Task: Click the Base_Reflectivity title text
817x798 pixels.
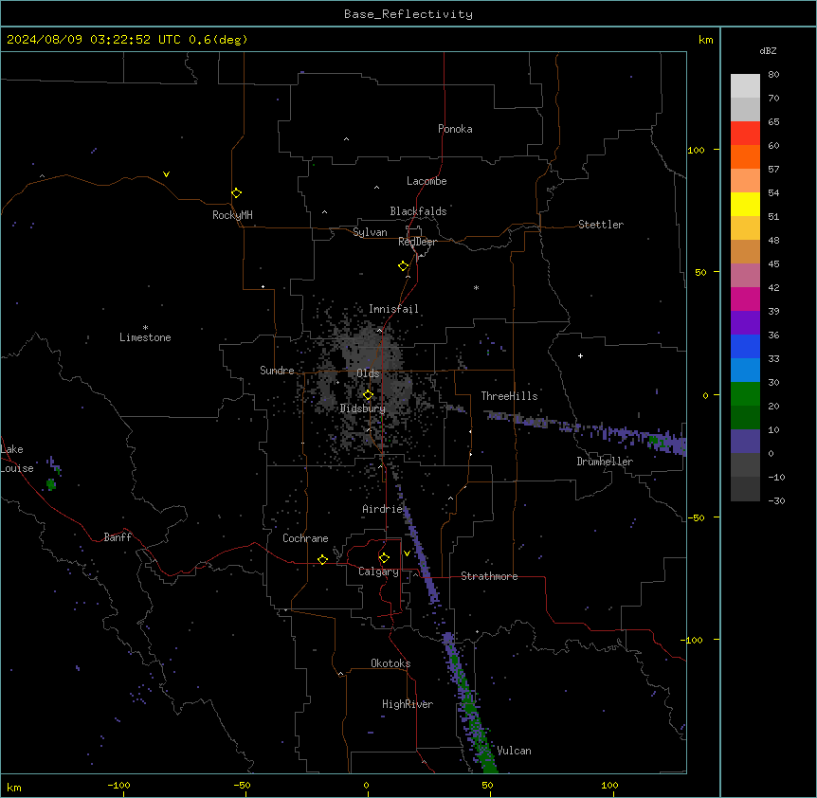Action: click(408, 14)
